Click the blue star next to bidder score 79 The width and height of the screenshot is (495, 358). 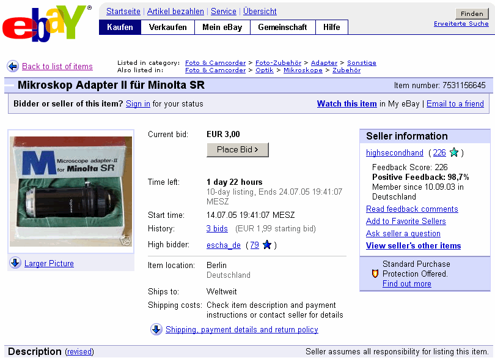tap(267, 245)
